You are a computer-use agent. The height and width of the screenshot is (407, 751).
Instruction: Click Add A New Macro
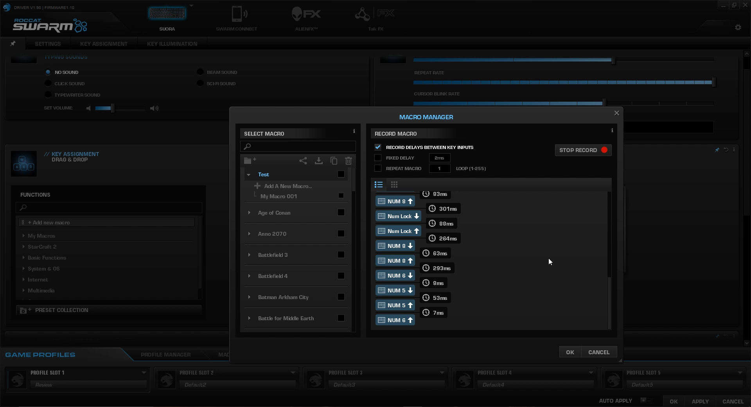click(x=288, y=186)
